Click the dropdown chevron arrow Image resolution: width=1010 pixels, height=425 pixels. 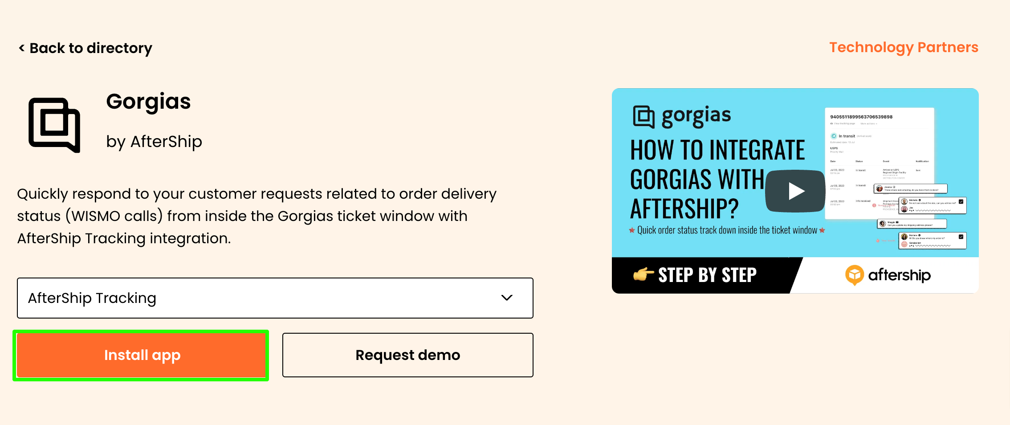[507, 298]
